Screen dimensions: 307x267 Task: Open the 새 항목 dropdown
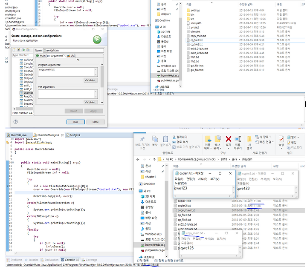263,137
